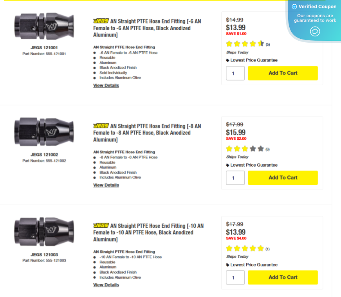Open the (6) reviews link for JEGS 121002
The height and width of the screenshot is (297, 341).
coord(268,149)
